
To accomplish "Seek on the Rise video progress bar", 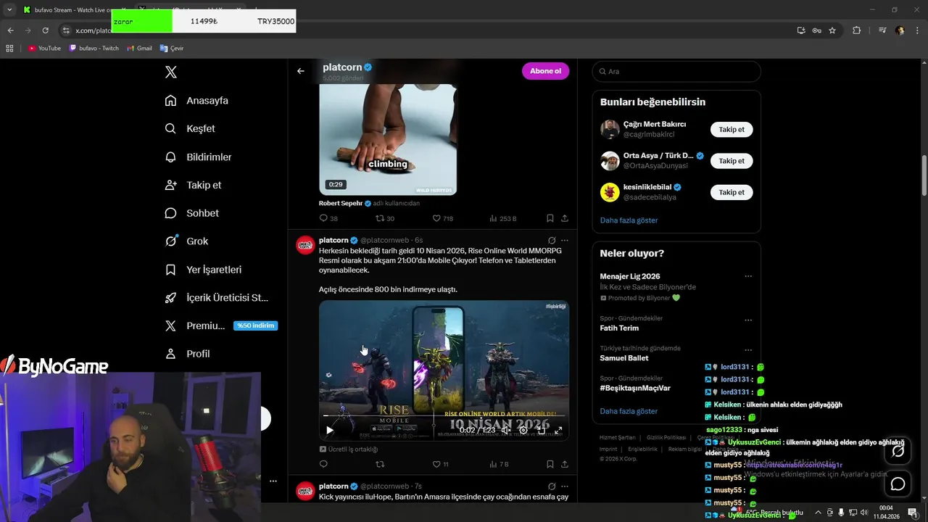I will (x=444, y=416).
